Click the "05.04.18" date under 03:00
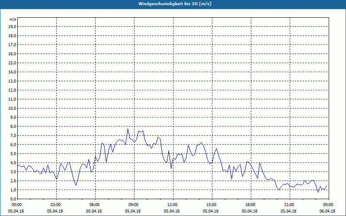This screenshot has height=216, width=346. (x=55, y=211)
